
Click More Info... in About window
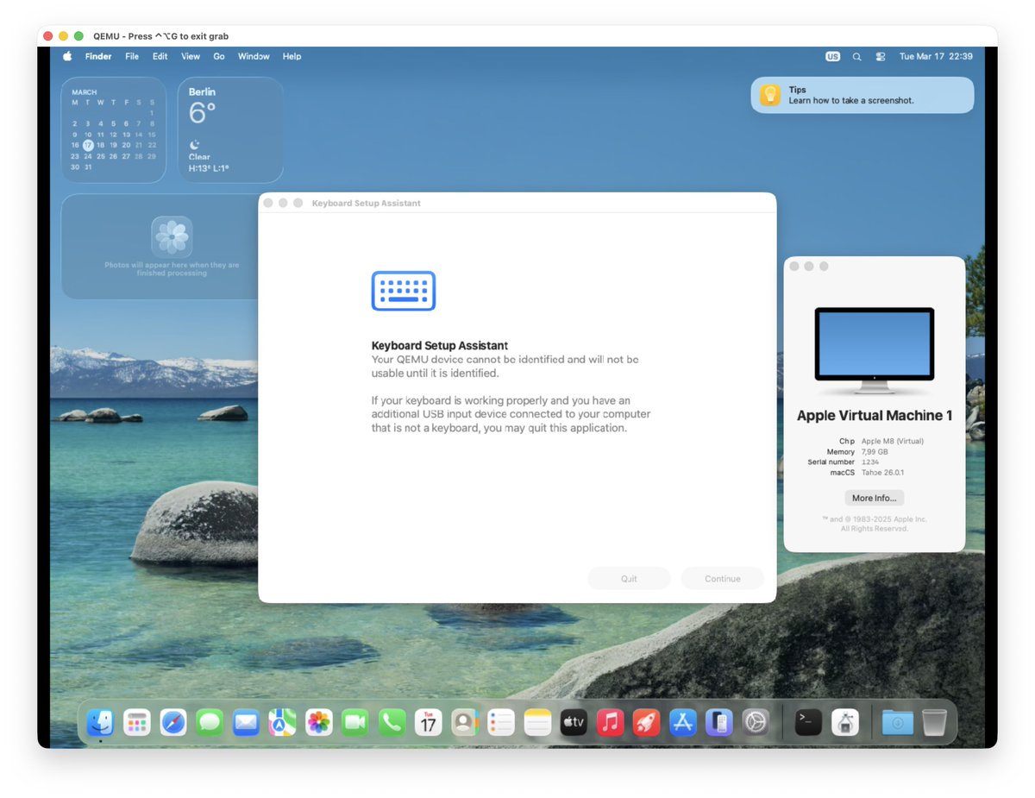click(x=875, y=498)
